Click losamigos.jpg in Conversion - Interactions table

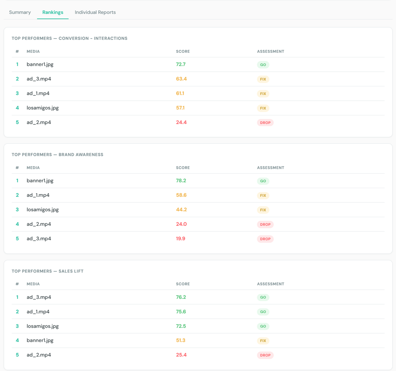(x=42, y=108)
